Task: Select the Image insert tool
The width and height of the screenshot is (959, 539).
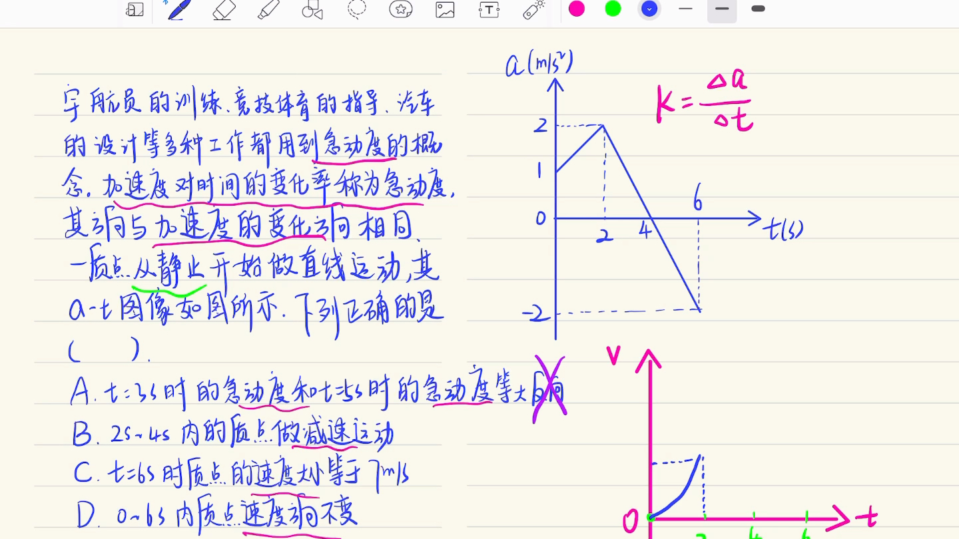Action: [x=445, y=9]
